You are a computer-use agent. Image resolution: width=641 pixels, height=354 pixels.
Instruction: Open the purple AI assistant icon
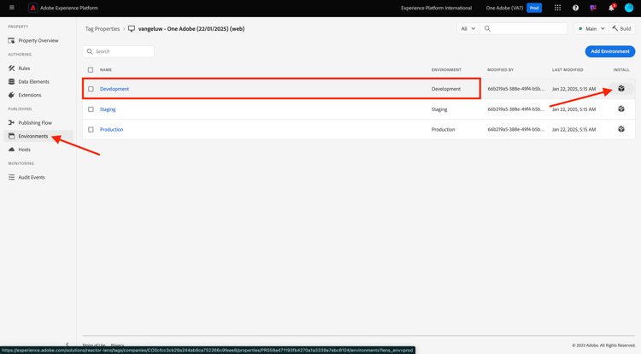coord(593,8)
